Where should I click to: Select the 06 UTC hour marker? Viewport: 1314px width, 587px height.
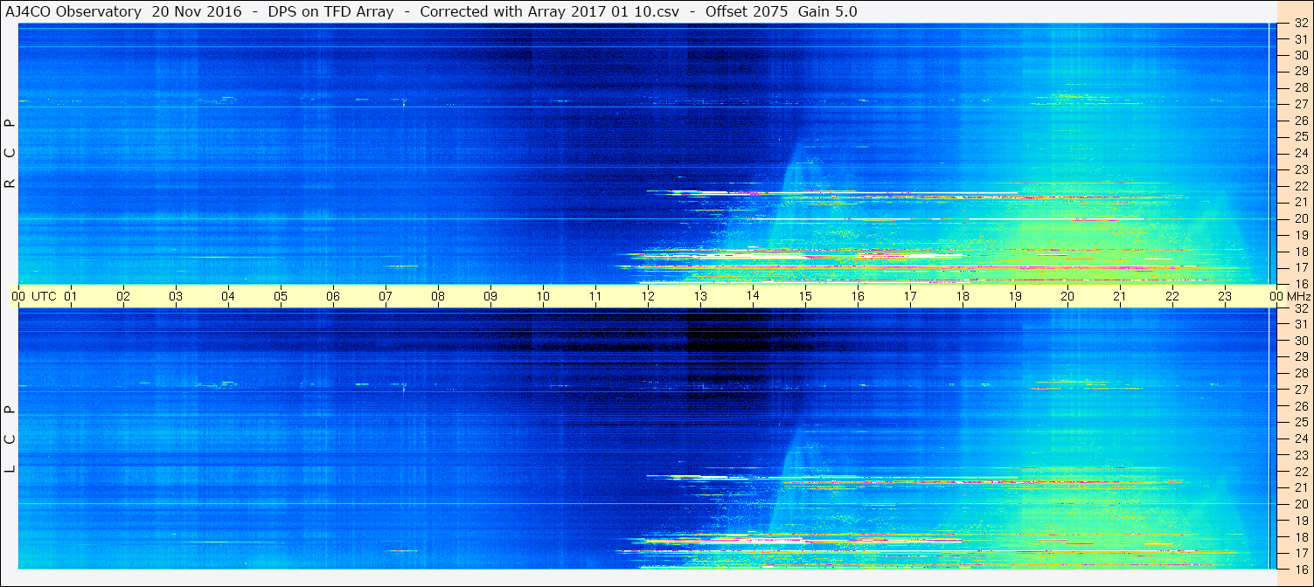333,296
